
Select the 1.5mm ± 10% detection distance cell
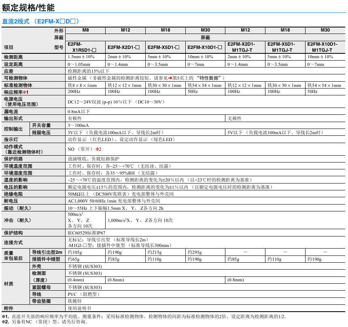tap(81, 57)
